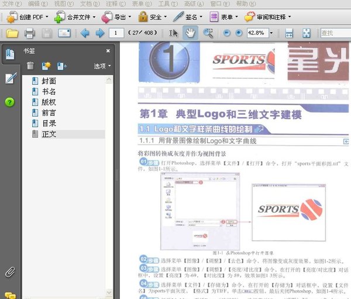Click bookmark panel scroll down arrow
Screen dimensions: 351x299
click(x=109, y=292)
